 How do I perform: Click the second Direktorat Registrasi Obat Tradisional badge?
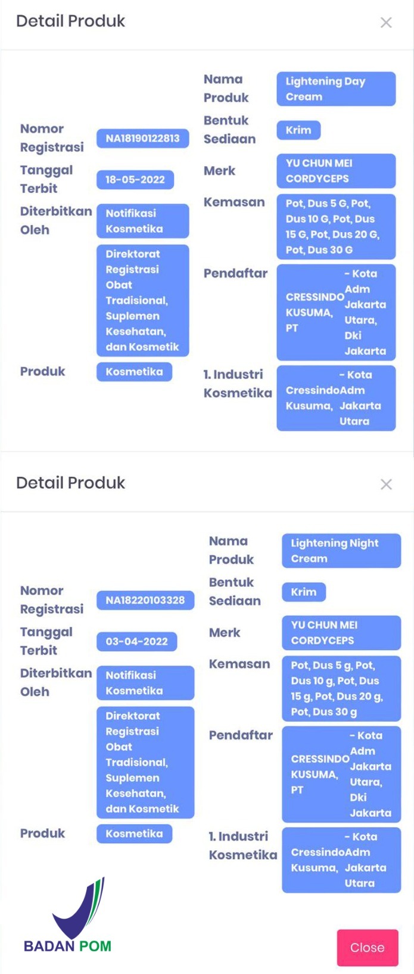(145, 762)
